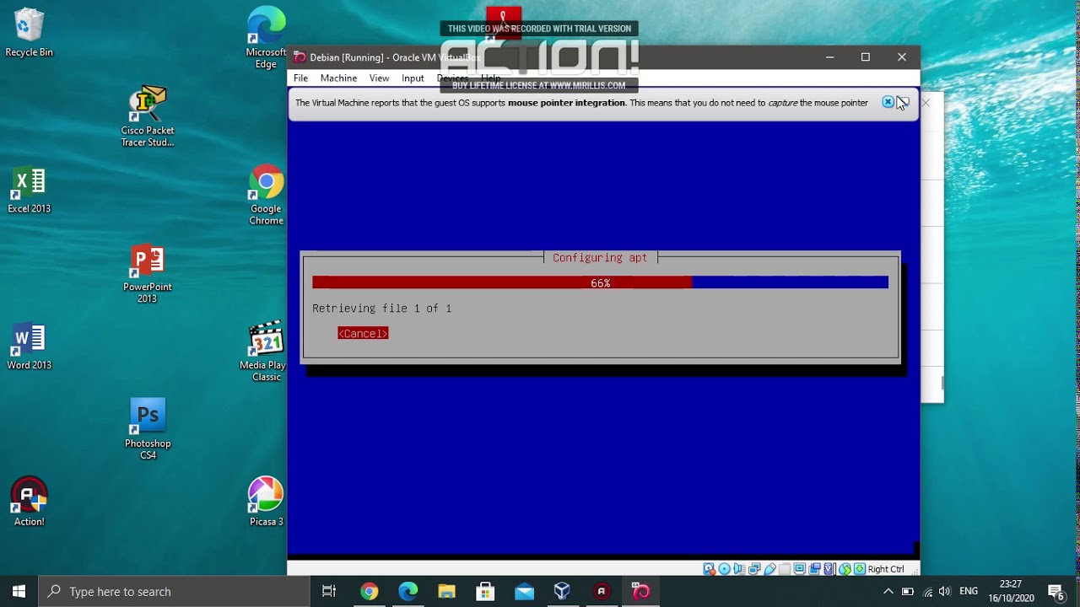Open Microsoft Store from the taskbar
The height and width of the screenshot is (607, 1080).
pyautogui.click(x=485, y=592)
